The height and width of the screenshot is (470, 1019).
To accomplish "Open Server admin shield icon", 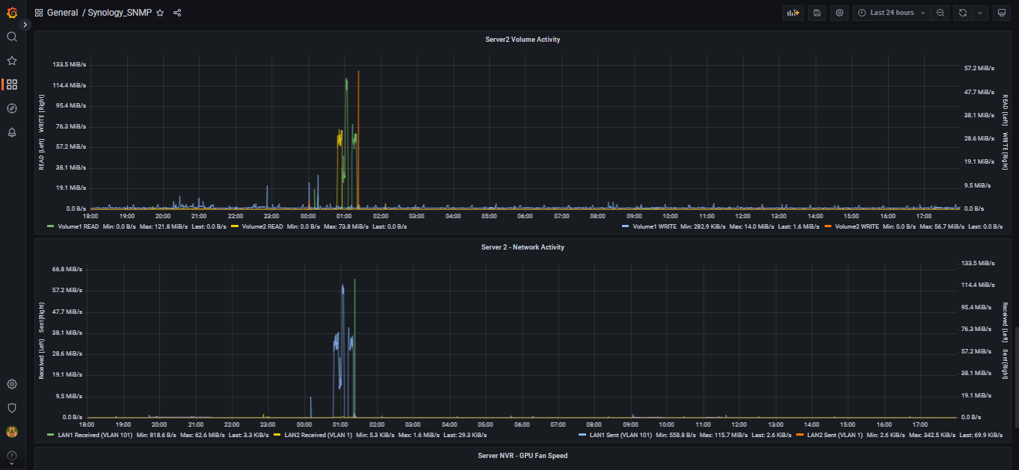I will [12, 408].
